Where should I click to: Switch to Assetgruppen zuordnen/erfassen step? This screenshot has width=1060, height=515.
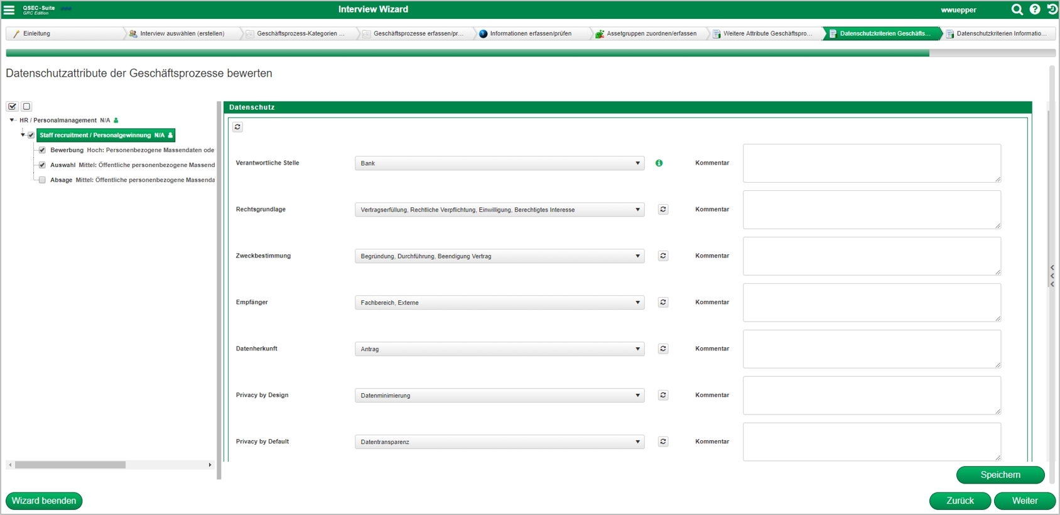(651, 34)
